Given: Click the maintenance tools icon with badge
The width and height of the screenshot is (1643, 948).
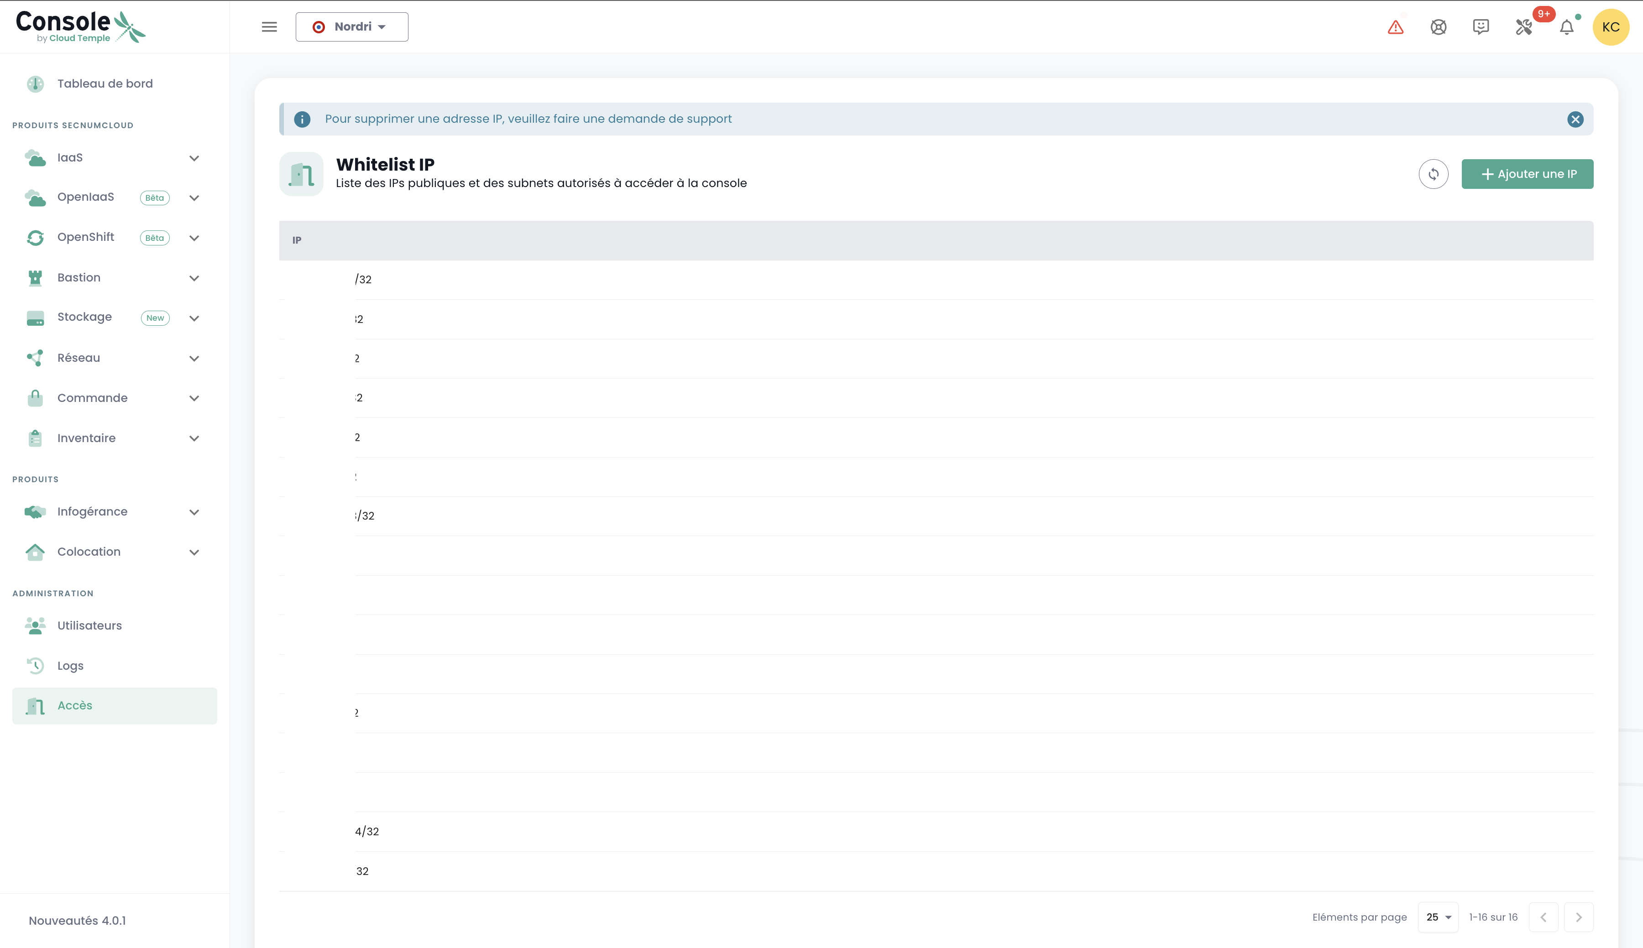Looking at the screenshot, I should coord(1523,27).
